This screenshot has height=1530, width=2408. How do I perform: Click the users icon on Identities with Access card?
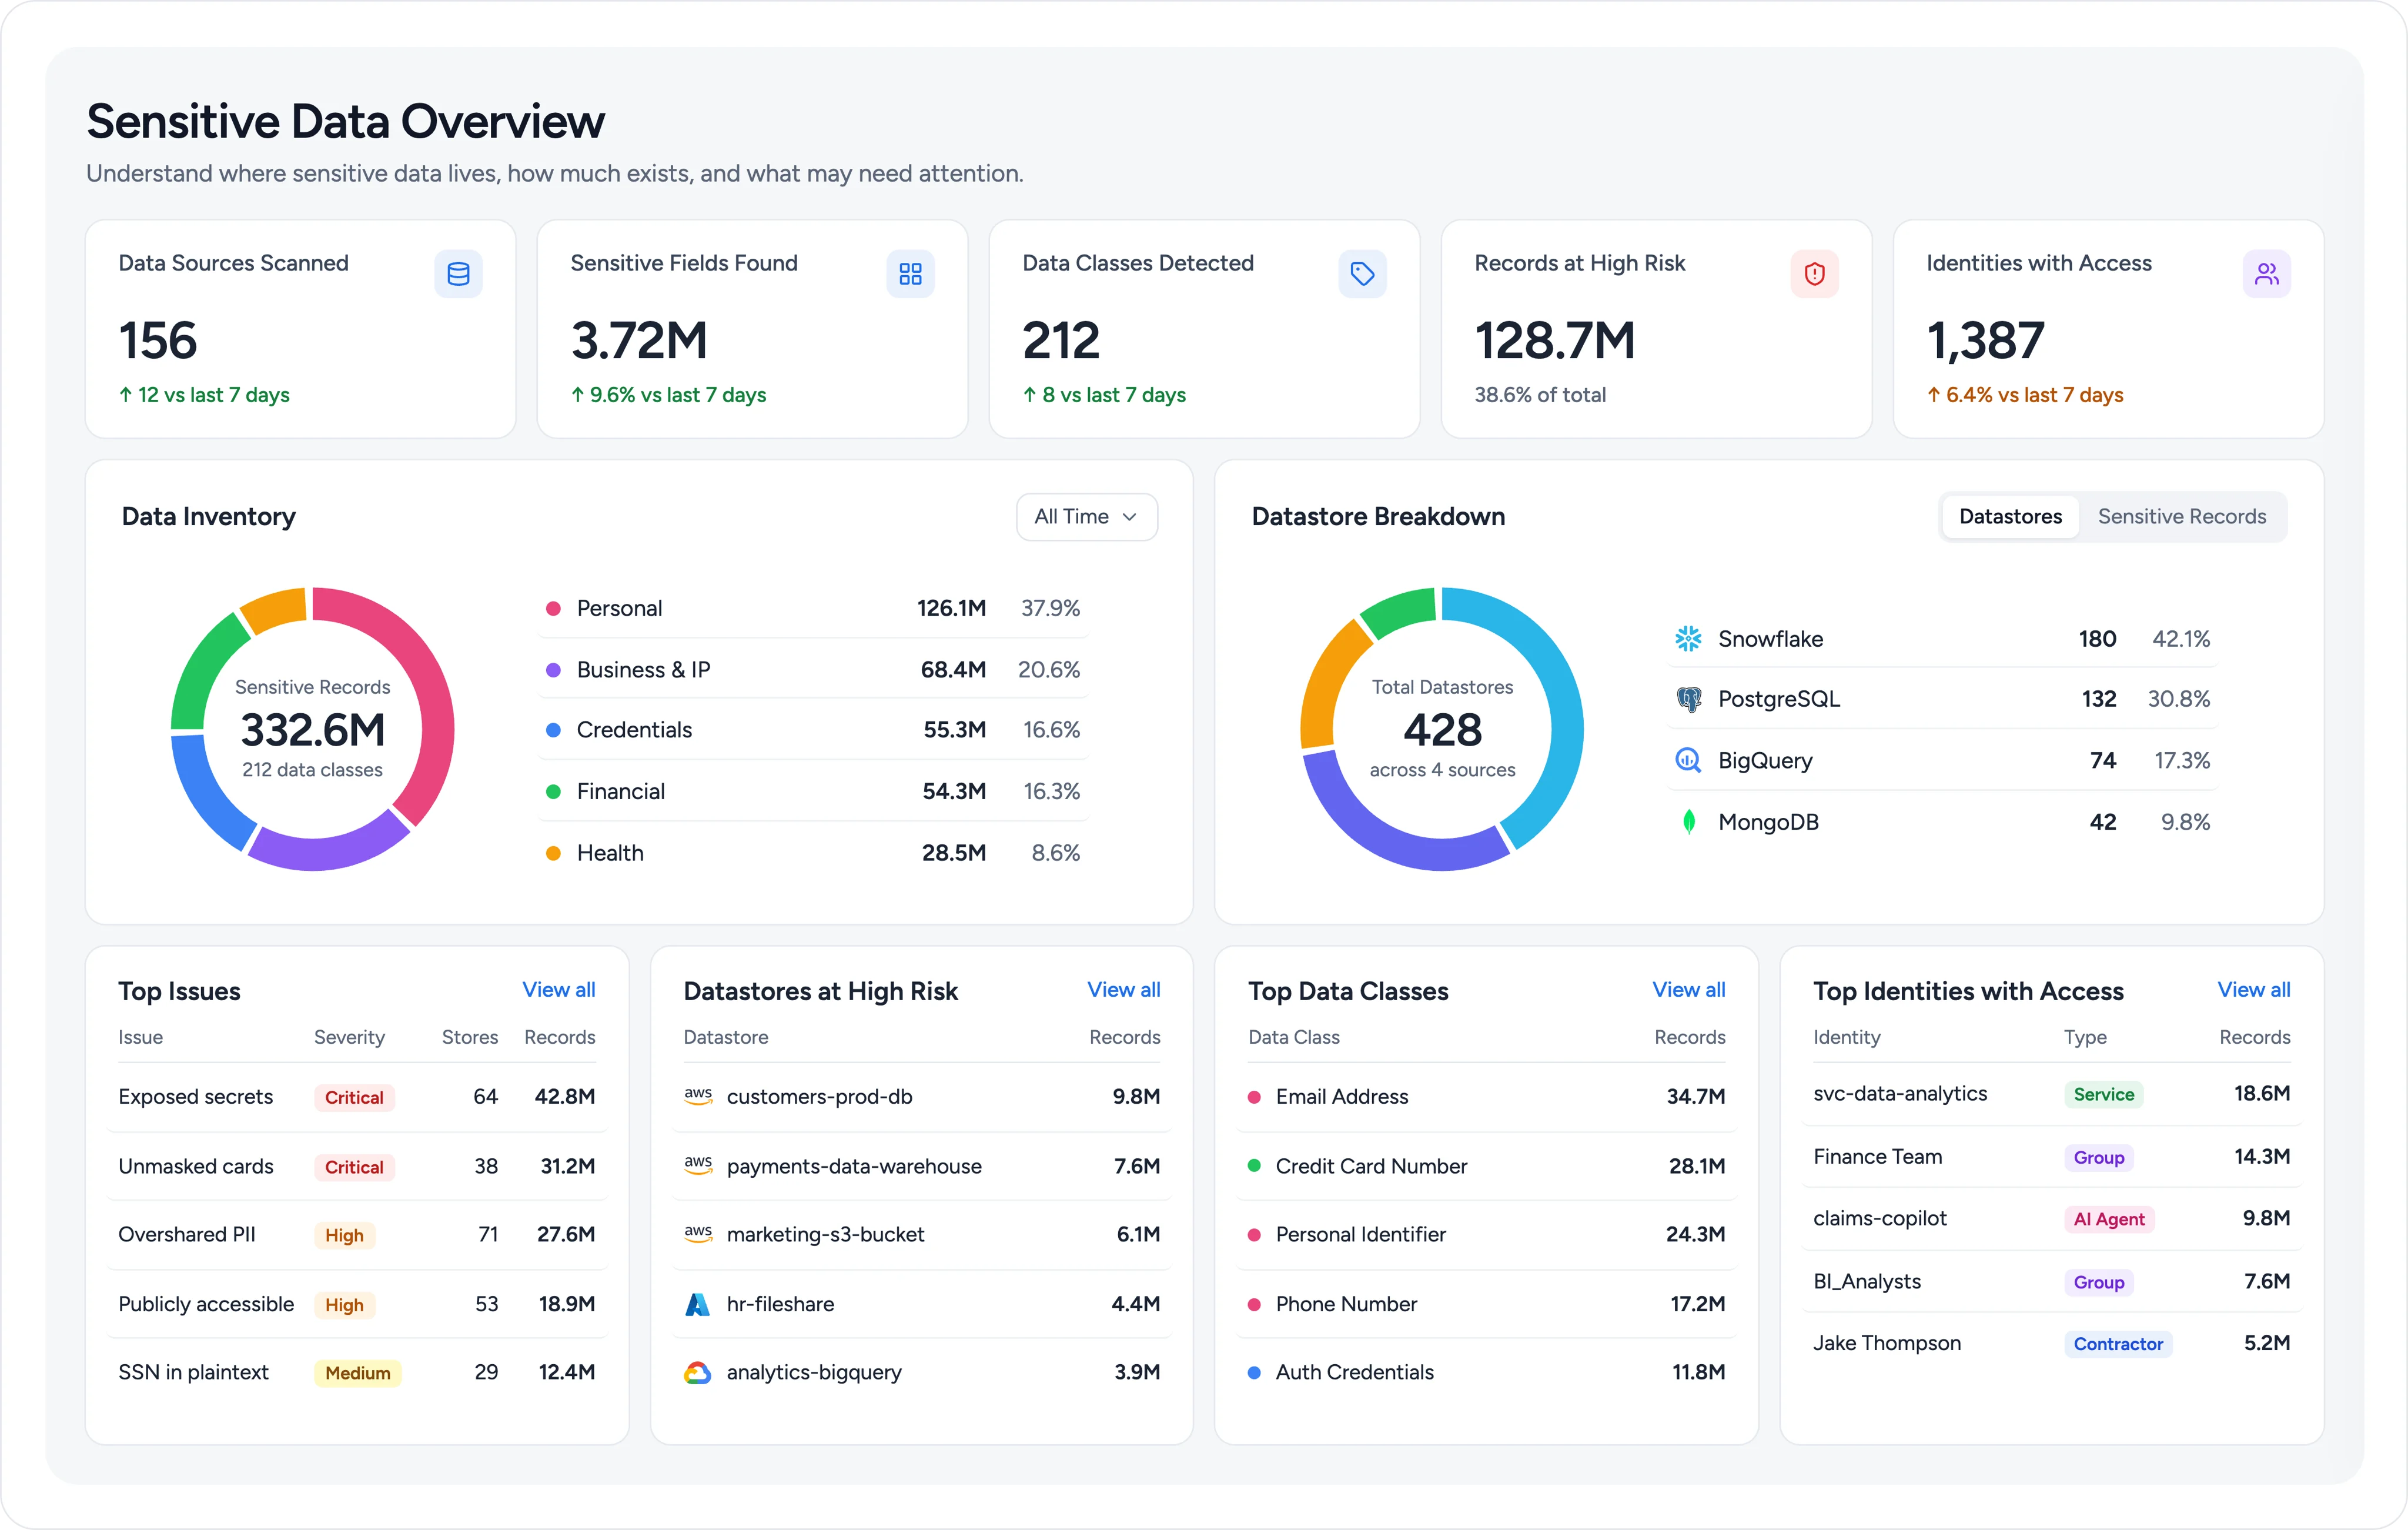tap(2266, 274)
